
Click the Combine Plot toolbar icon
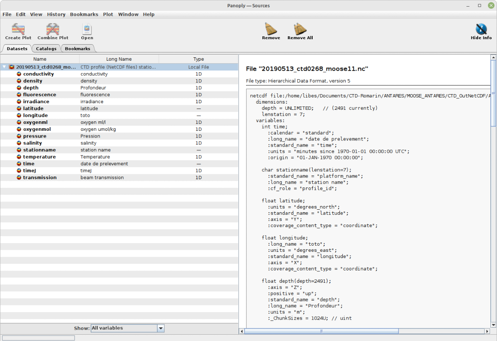point(53,29)
